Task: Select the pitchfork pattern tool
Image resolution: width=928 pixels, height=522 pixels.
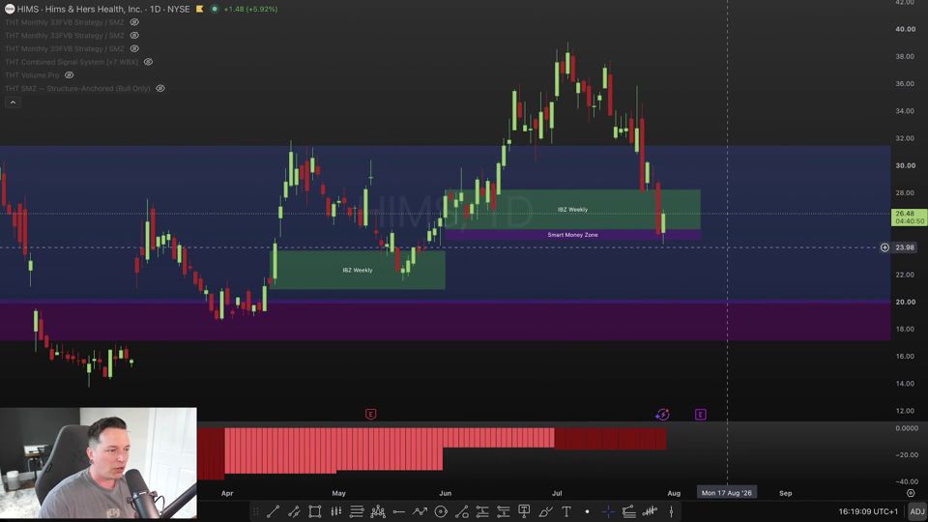Action: point(378,511)
